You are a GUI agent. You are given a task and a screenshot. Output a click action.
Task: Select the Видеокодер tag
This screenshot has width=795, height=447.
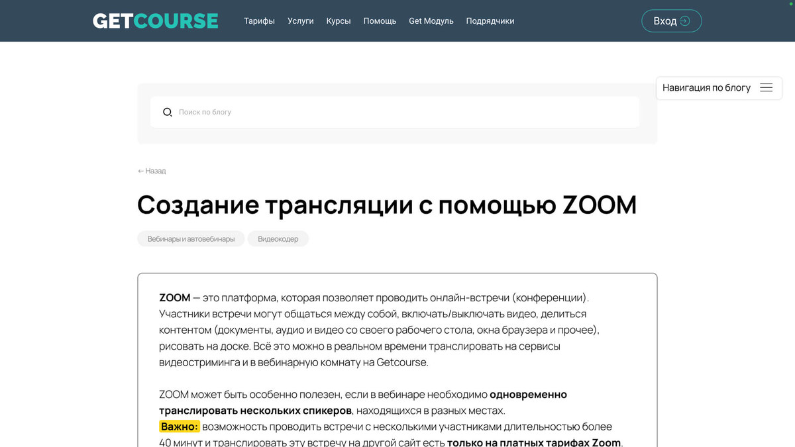pos(278,238)
